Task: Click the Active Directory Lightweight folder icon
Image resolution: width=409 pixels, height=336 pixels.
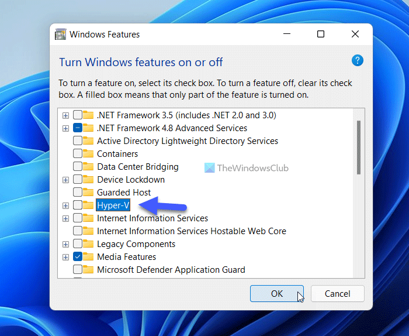Action: point(88,140)
